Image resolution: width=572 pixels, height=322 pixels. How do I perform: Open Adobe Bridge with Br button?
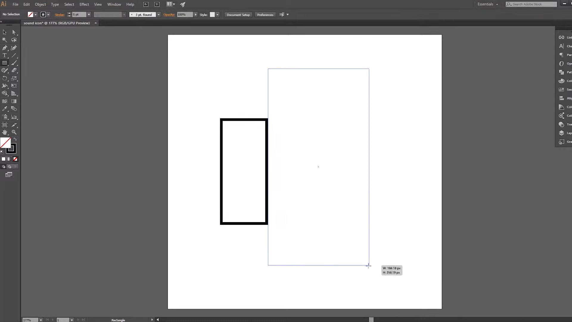[x=146, y=4]
